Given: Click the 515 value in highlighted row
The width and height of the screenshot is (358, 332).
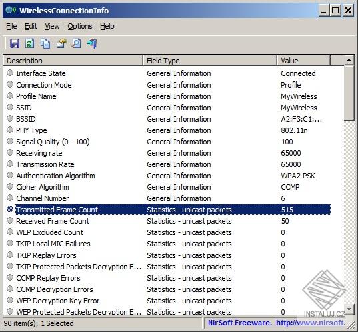Looking at the screenshot, I should click(x=287, y=210).
